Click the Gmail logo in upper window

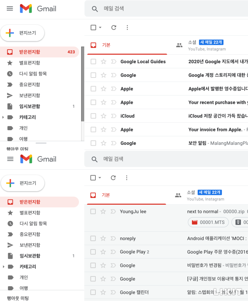38,9
